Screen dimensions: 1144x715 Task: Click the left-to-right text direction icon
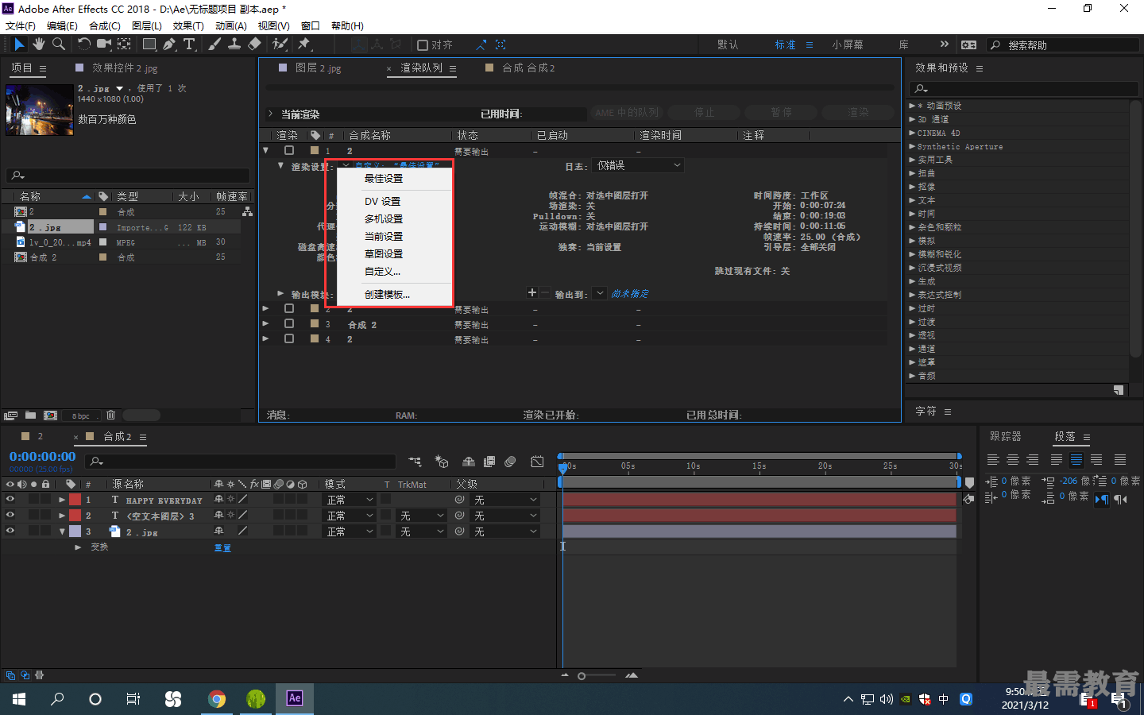coord(1102,500)
